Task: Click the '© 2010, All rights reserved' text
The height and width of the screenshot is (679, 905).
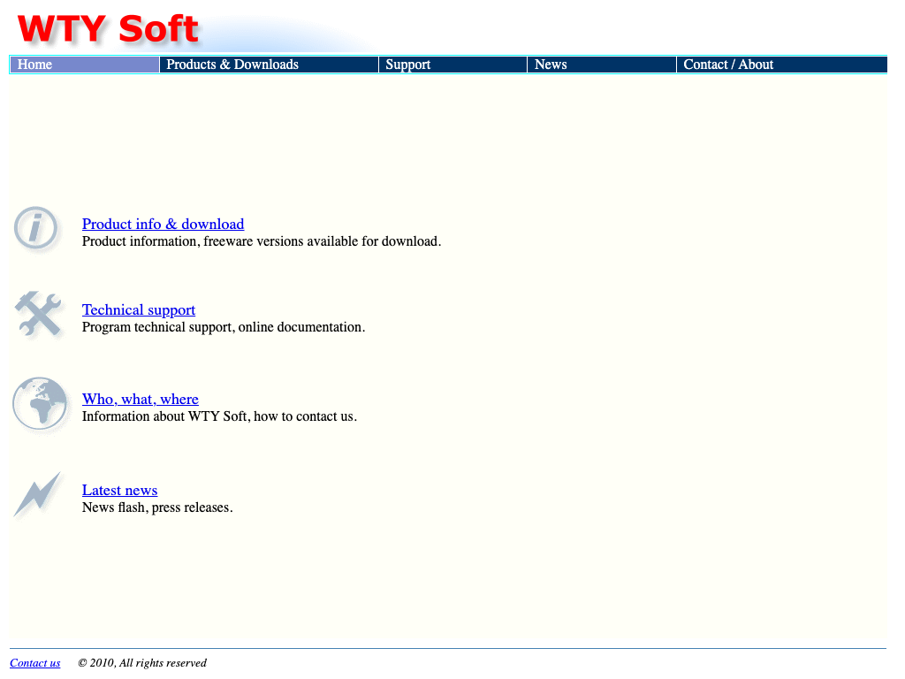Action: [x=142, y=663]
